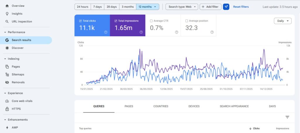This screenshot has height=133, width=300.
Task: Click the URL inspection magnifier icon
Action: click(7, 22)
